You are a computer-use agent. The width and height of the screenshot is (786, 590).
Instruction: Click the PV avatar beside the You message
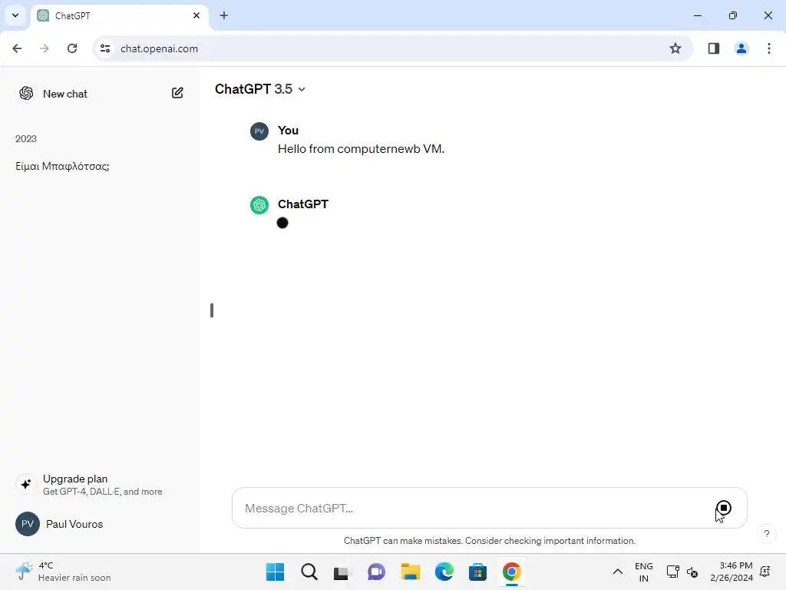tap(259, 131)
